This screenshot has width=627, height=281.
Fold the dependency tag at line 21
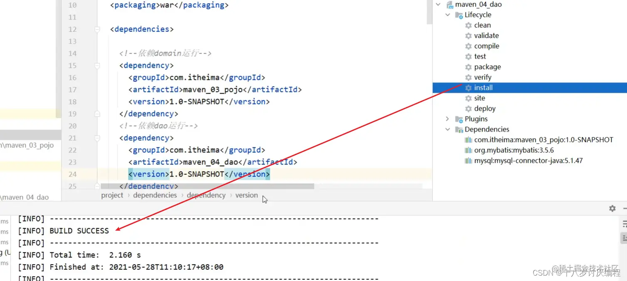(97, 138)
